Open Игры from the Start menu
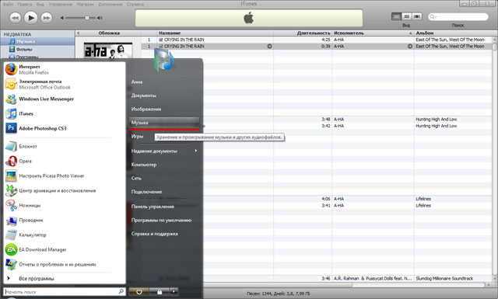 [137, 137]
